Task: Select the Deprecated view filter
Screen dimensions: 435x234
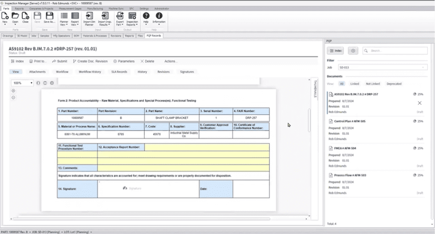Action: [393, 84]
